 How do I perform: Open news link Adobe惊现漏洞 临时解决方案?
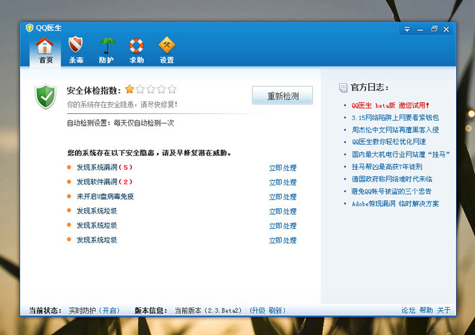395,204
